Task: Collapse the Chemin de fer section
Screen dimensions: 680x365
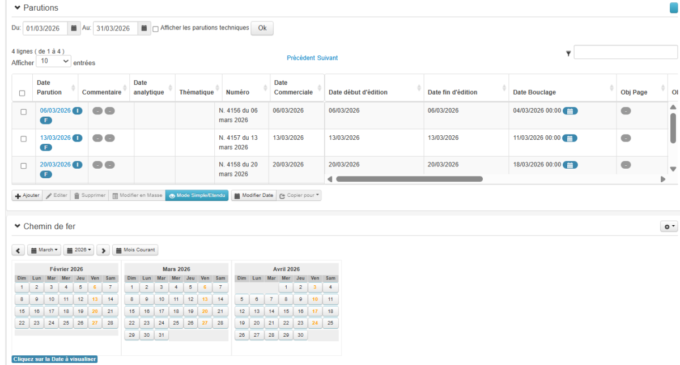Action: [17, 226]
